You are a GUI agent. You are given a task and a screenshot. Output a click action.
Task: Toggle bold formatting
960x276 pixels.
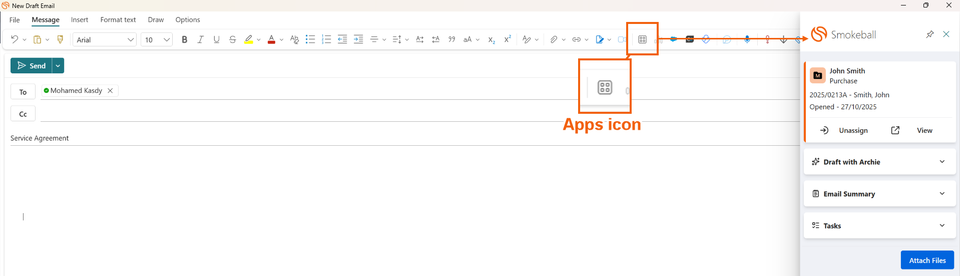tap(184, 39)
